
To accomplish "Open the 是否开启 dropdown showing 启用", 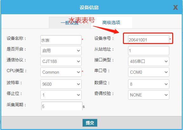I will tap(61, 51).
